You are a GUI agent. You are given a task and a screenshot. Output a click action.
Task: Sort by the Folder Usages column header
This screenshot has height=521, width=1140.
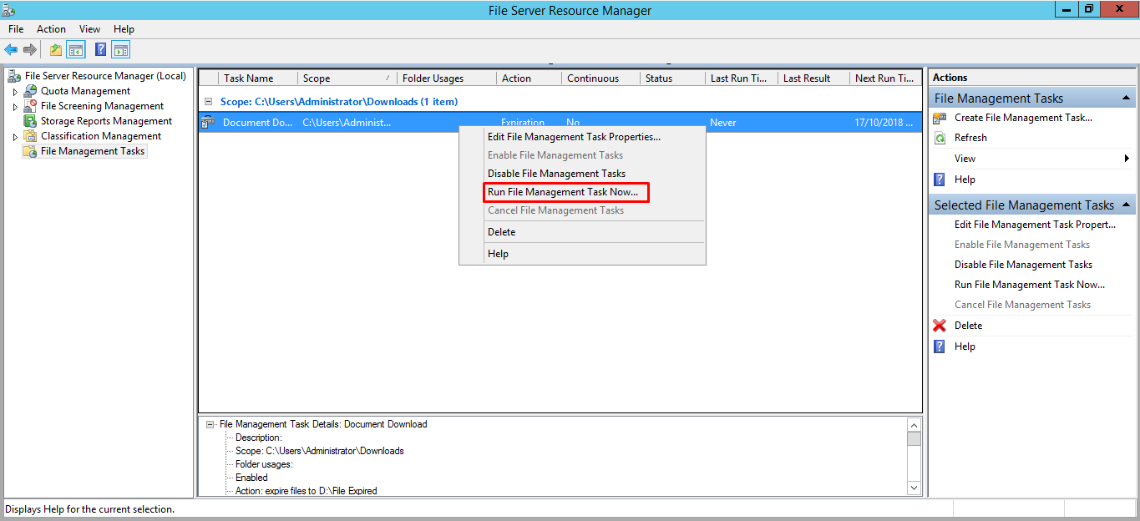tap(447, 78)
